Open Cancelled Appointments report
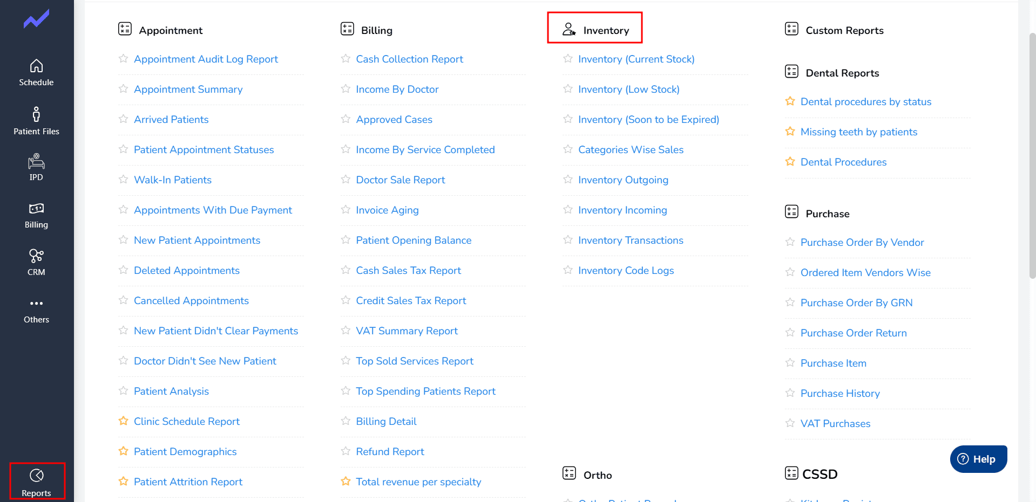Viewport: 1036px width, 502px height. click(191, 300)
